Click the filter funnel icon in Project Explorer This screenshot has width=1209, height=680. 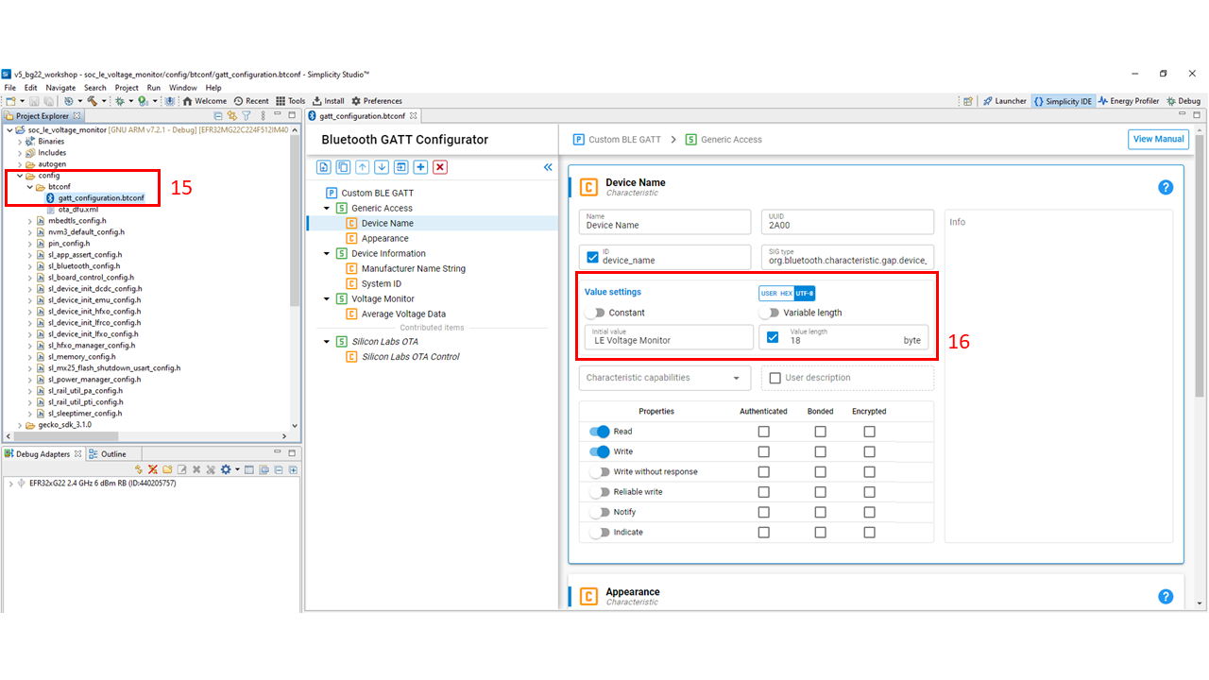246,116
